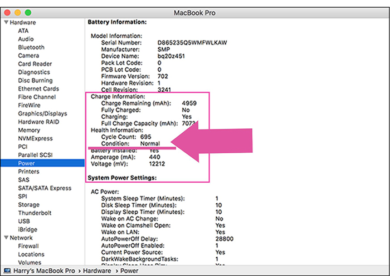390x276 pixels.
Task: Select ATA in the sidebar
Action: [23, 31]
